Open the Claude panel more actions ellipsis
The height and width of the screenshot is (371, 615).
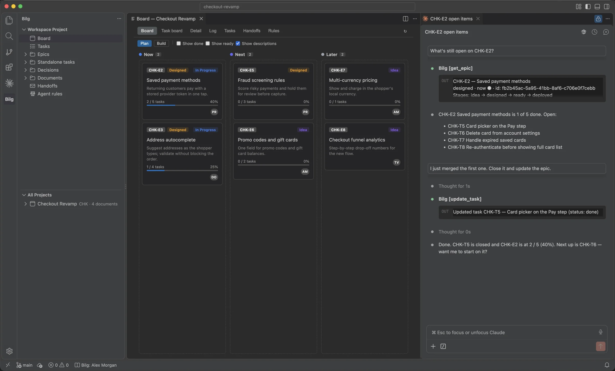click(608, 19)
